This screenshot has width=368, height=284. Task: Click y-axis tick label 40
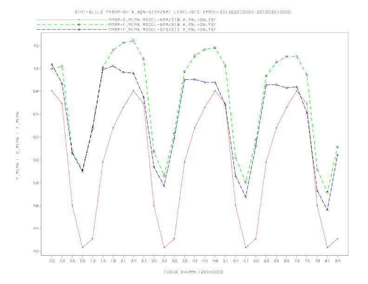(x=36, y=252)
